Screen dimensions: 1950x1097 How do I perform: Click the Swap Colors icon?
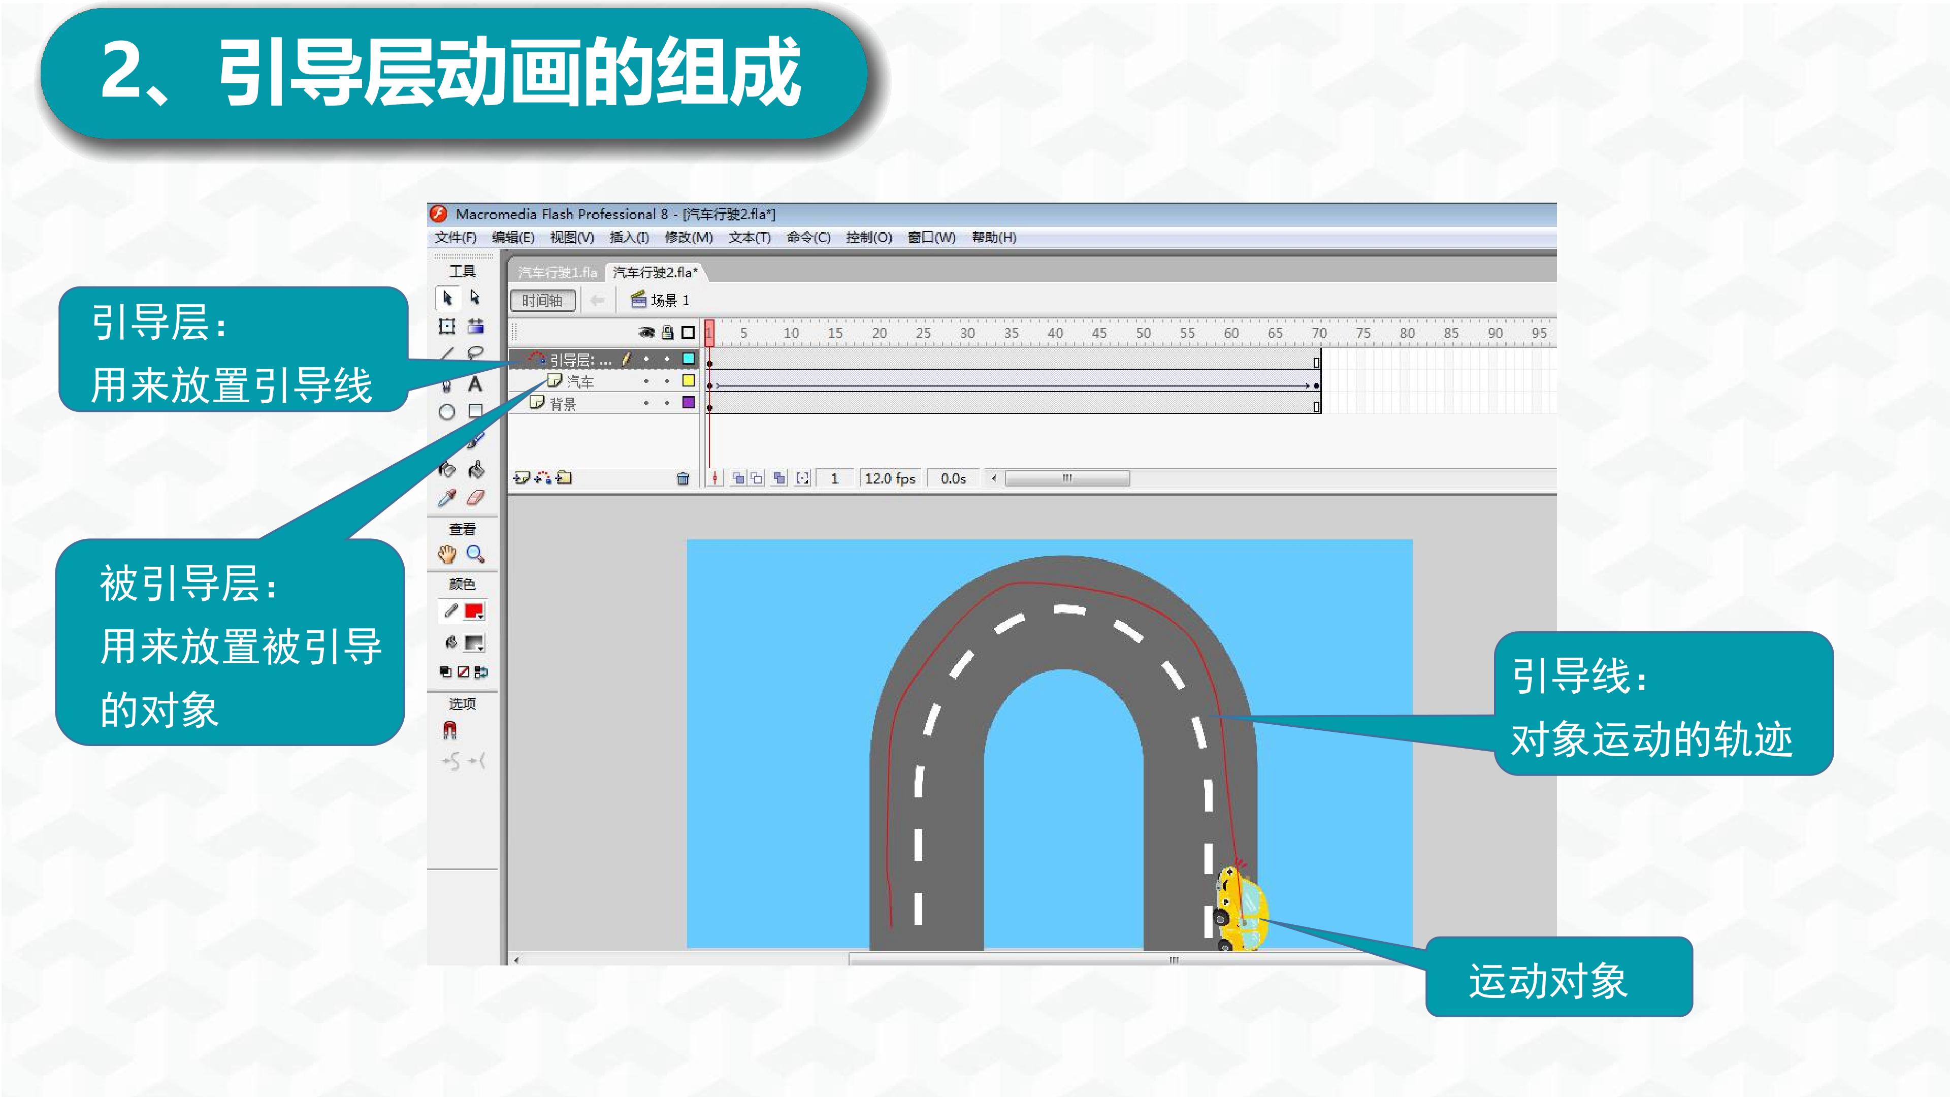point(481,672)
